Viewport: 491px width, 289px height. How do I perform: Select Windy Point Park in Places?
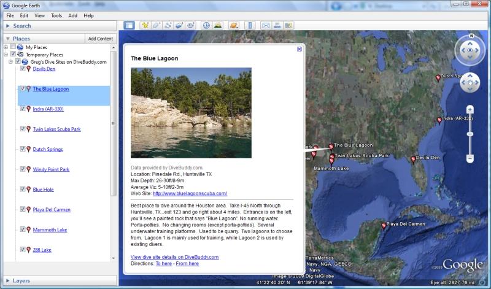pyautogui.click(x=51, y=169)
